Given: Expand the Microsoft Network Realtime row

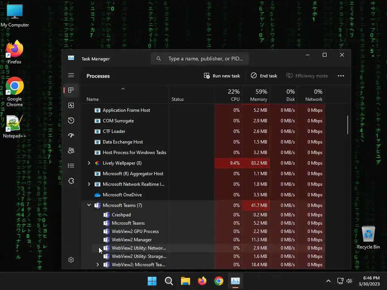Looking at the screenshot, I should (x=89, y=184).
